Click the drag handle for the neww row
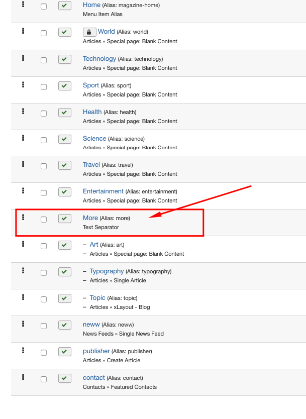306x419 pixels. (23, 324)
